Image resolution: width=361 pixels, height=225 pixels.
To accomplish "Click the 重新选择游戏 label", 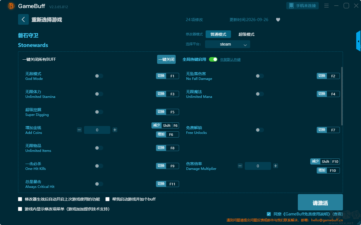I will (47, 20).
